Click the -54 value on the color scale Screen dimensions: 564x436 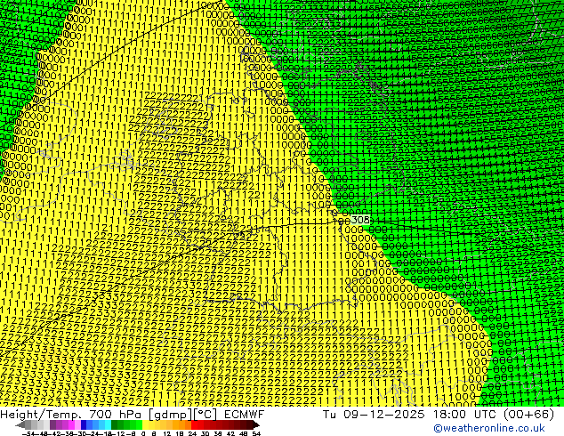point(28,433)
